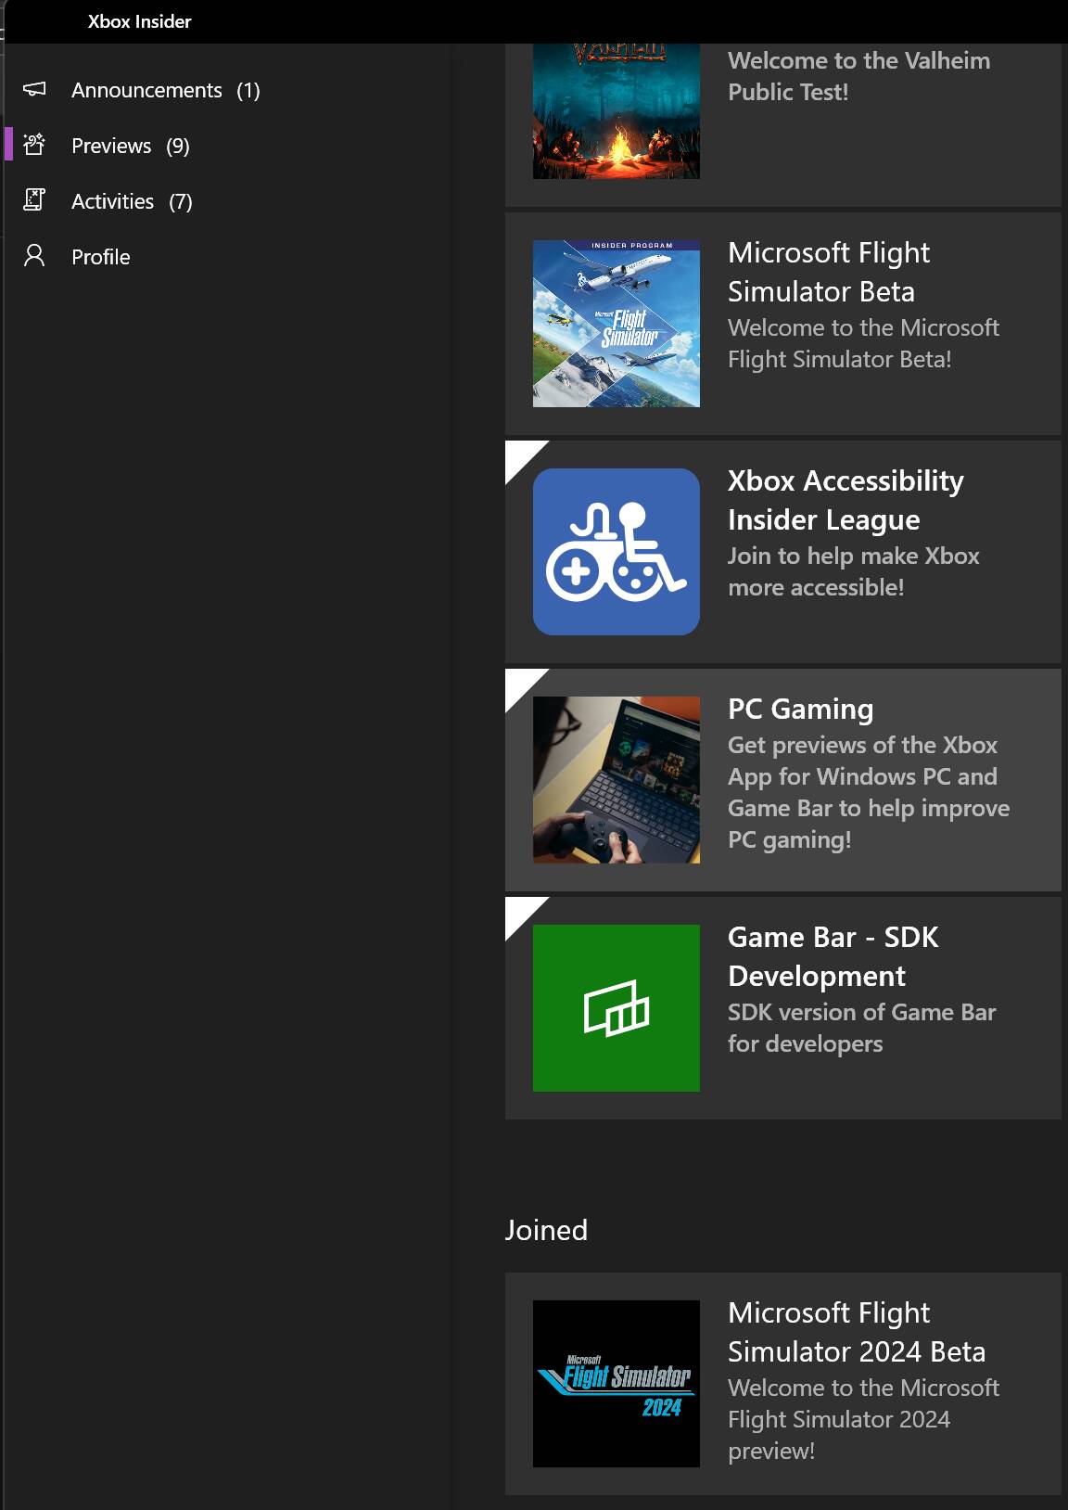This screenshot has width=1068, height=1510.
Task: Open the Announcements (1) menu item
Action: pos(165,90)
